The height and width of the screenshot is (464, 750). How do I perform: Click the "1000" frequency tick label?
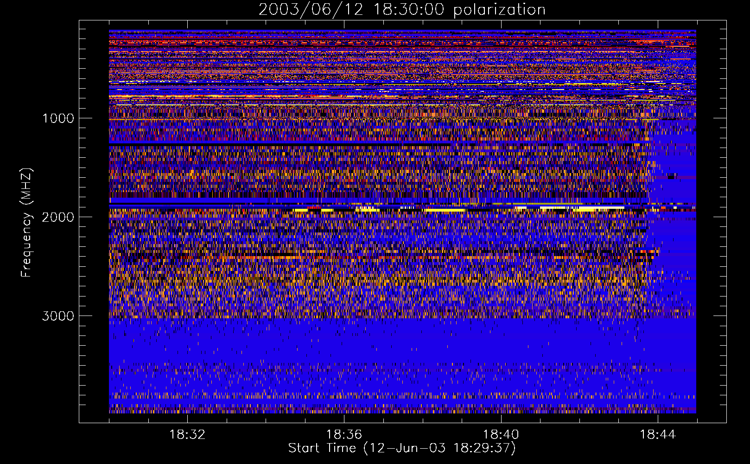point(58,118)
